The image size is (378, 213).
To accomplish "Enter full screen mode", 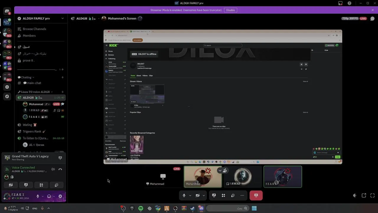I will [372, 195].
